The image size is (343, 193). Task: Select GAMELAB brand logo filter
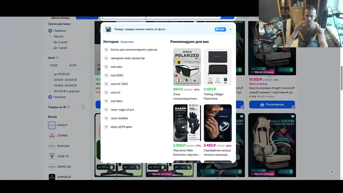click(52, 167)
